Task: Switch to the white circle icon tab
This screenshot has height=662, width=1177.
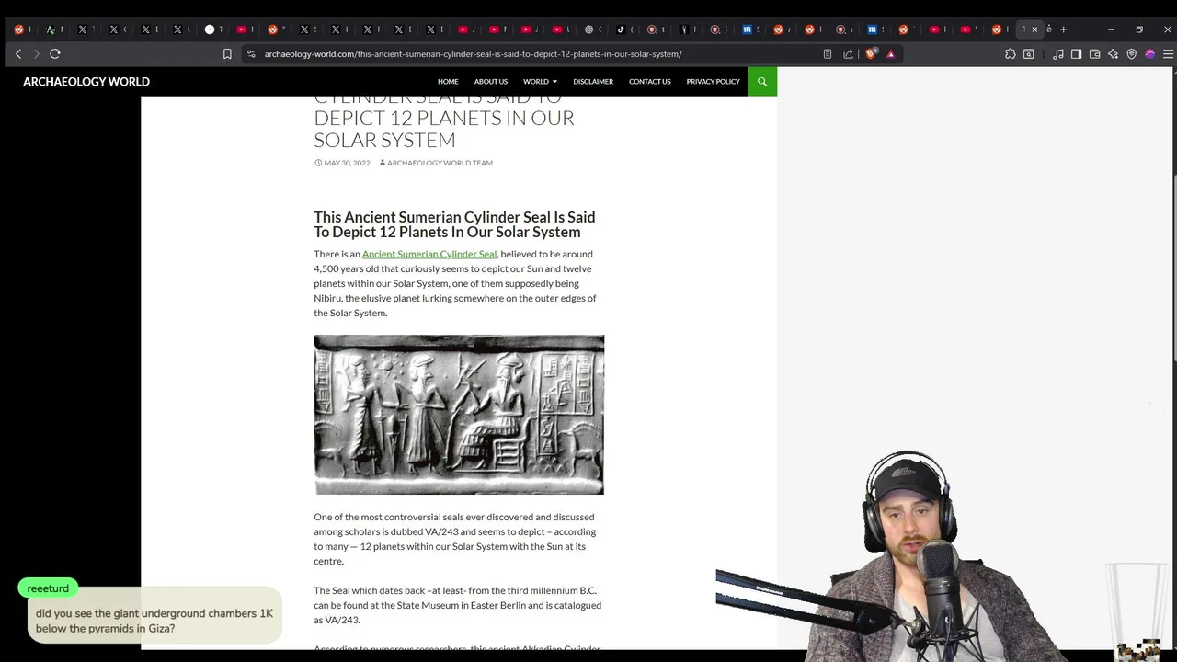Action: tap(210, 29)
